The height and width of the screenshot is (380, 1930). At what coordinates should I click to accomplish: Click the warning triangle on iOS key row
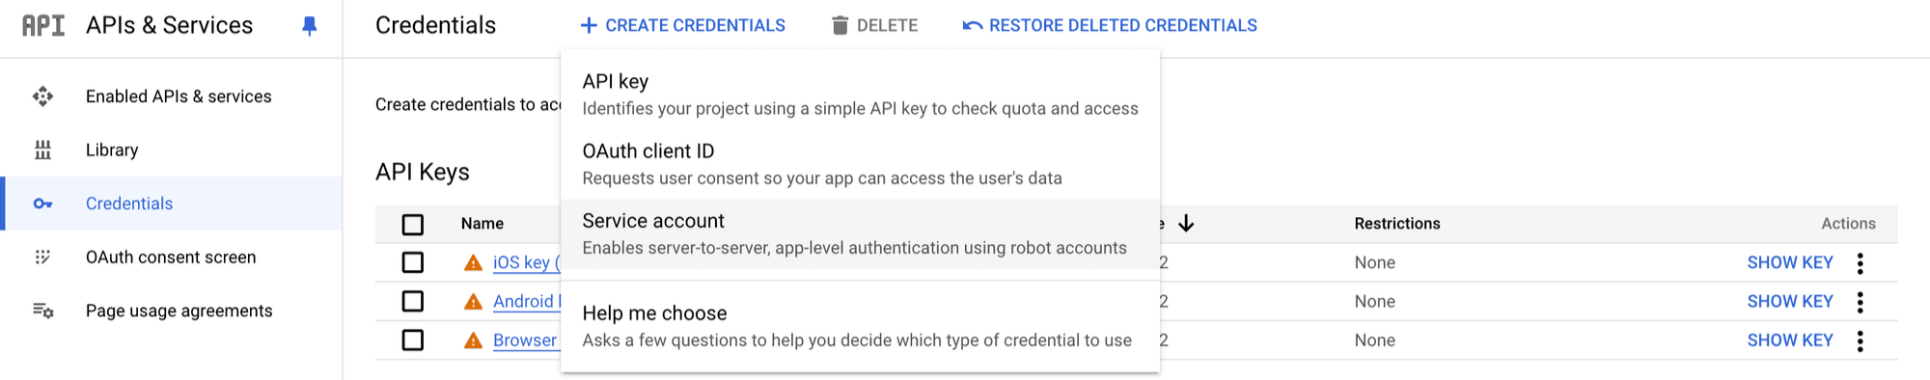pyautogui.click(x=473, y=262)
